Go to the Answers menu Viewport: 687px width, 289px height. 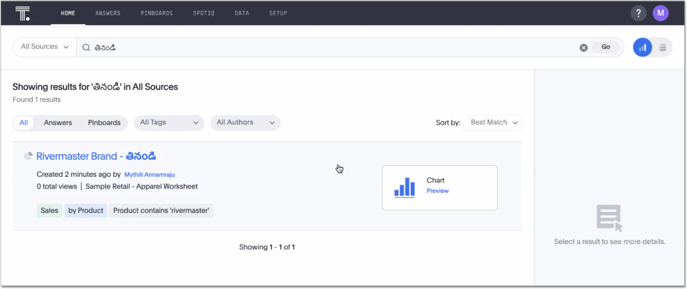108,13
